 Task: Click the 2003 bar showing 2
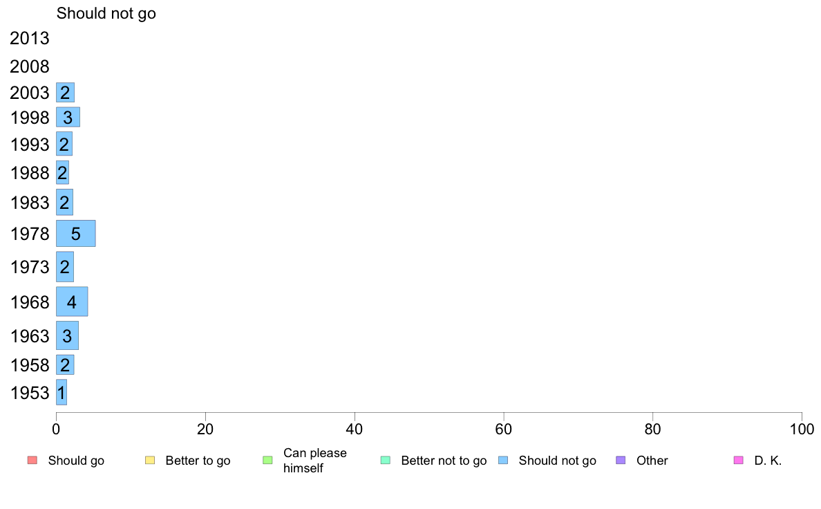66,92
